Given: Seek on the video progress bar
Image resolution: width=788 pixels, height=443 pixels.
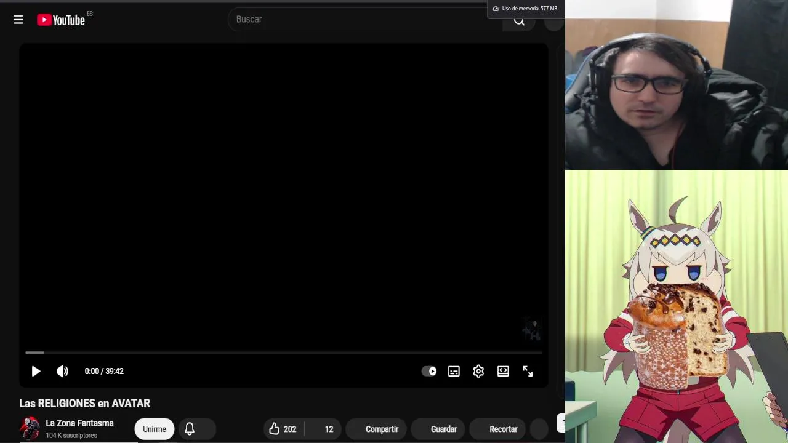Looking at the screenshot, I should click(x=283, y=353).
